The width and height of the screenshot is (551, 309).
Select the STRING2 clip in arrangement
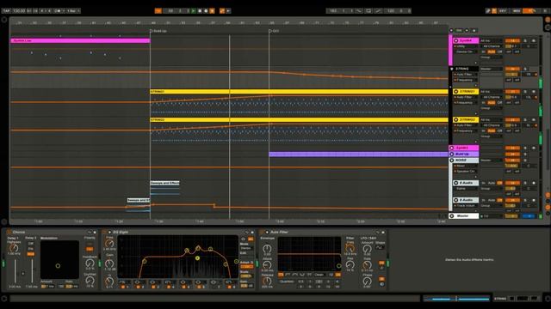[x=299, y=120]
